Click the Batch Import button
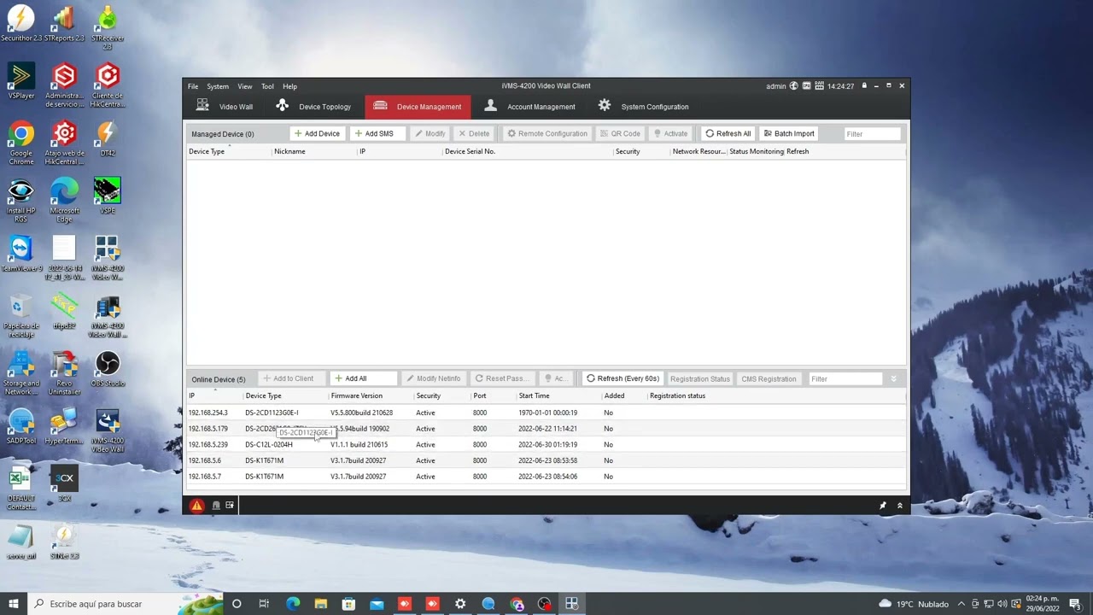1093x615 pixels. coord(789,133)
